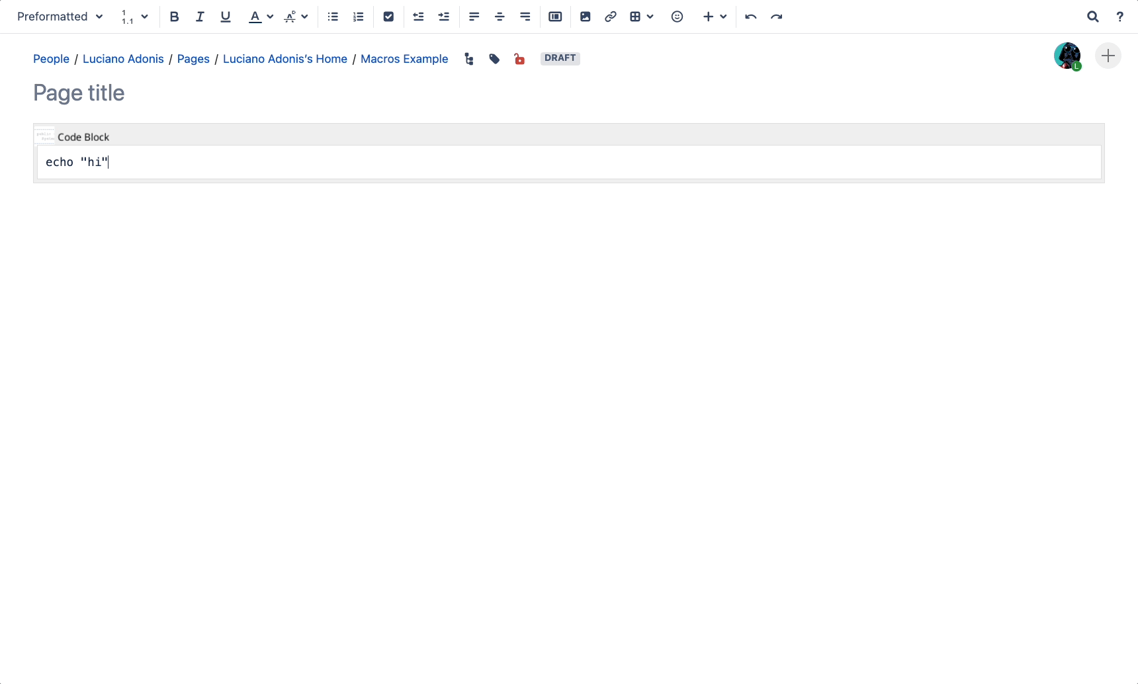Viewport: 1138px width, 684px height.
Task: Apply the current text color
Action: pos(255,17)
